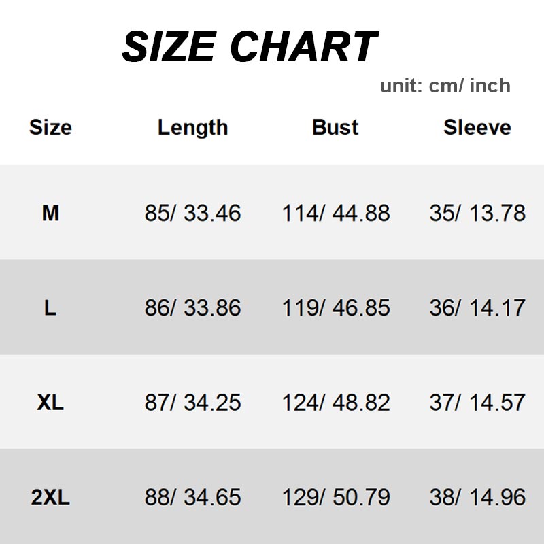Click the SIZE CHART title
Image resolution: width=544 pixels, height=544 pixels.
pos(249,48)
